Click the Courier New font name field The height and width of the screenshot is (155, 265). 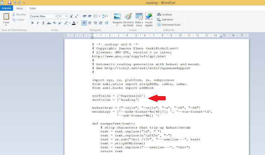click(x=42, y=16)
